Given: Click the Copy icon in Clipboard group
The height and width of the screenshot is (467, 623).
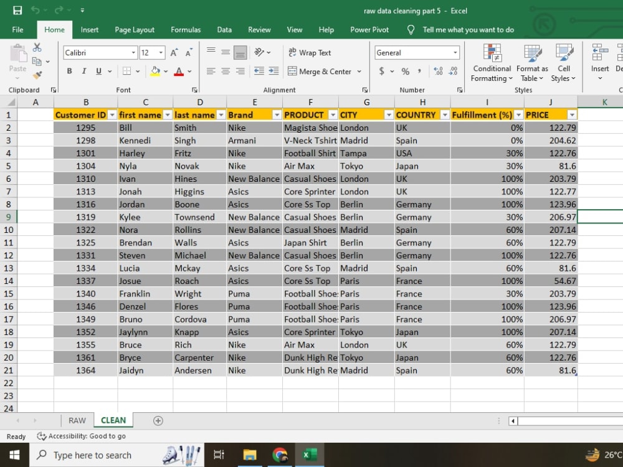Looking at the screenshot, I should click(x=37, y=61).
